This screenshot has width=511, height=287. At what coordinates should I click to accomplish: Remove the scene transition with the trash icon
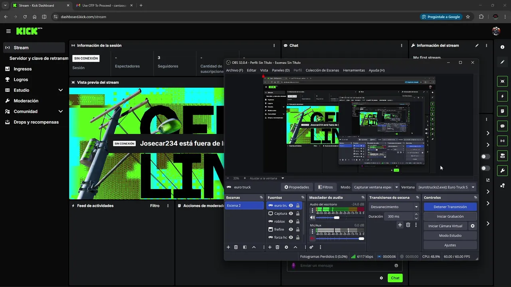[x=408, y=225]
